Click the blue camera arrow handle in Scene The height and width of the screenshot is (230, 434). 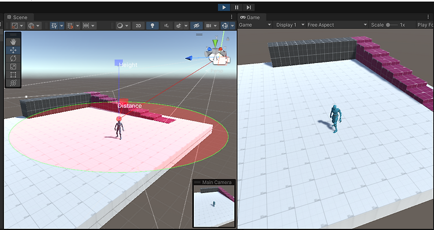tap(189, 58)
